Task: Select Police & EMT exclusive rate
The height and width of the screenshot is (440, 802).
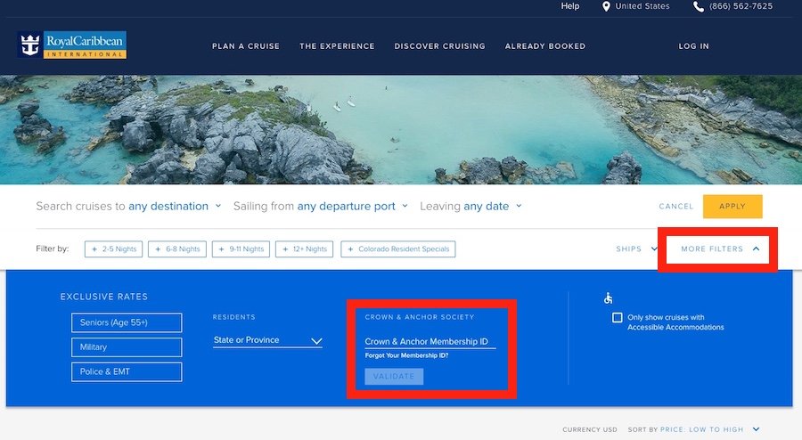Action: click(x=127, y=371)
